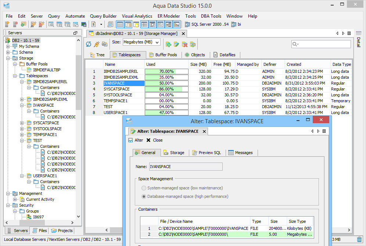Screen dimensions: 366x246
Task: Open the tab list icon in Storage Manager
Action: pos(349,33)
